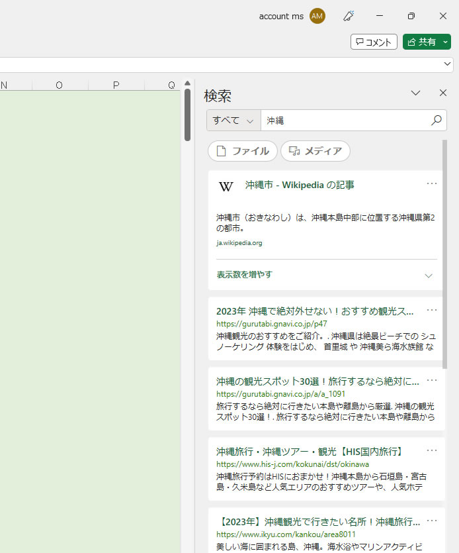Click his-j.com/kokunai/dst/okinawa URL

[293, 464]
